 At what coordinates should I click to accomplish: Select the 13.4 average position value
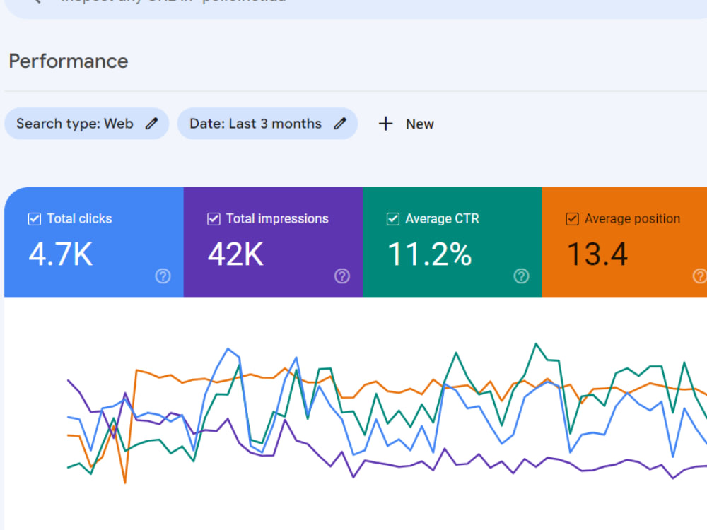[x=597, y=254]
